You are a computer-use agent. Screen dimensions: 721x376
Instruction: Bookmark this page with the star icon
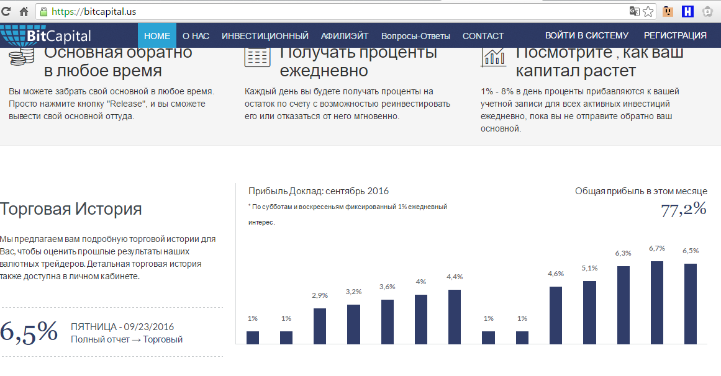click(648, 11)
